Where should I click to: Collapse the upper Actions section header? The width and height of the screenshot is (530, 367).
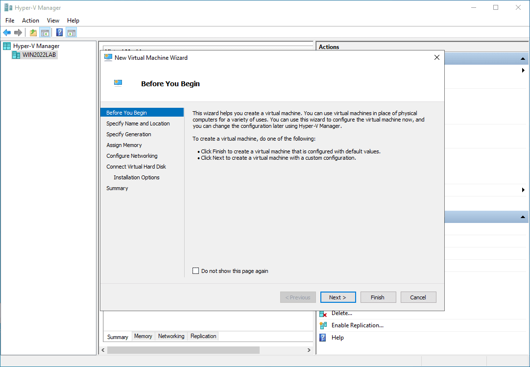click(x=523, y=59)
